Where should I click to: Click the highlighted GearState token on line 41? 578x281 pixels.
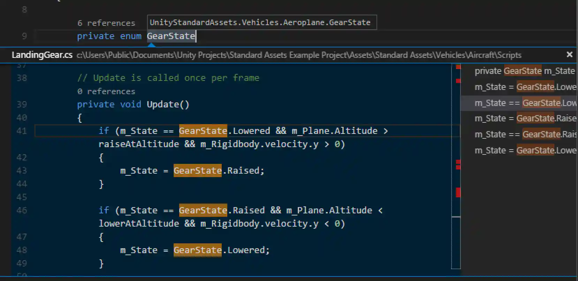point(203,131)
